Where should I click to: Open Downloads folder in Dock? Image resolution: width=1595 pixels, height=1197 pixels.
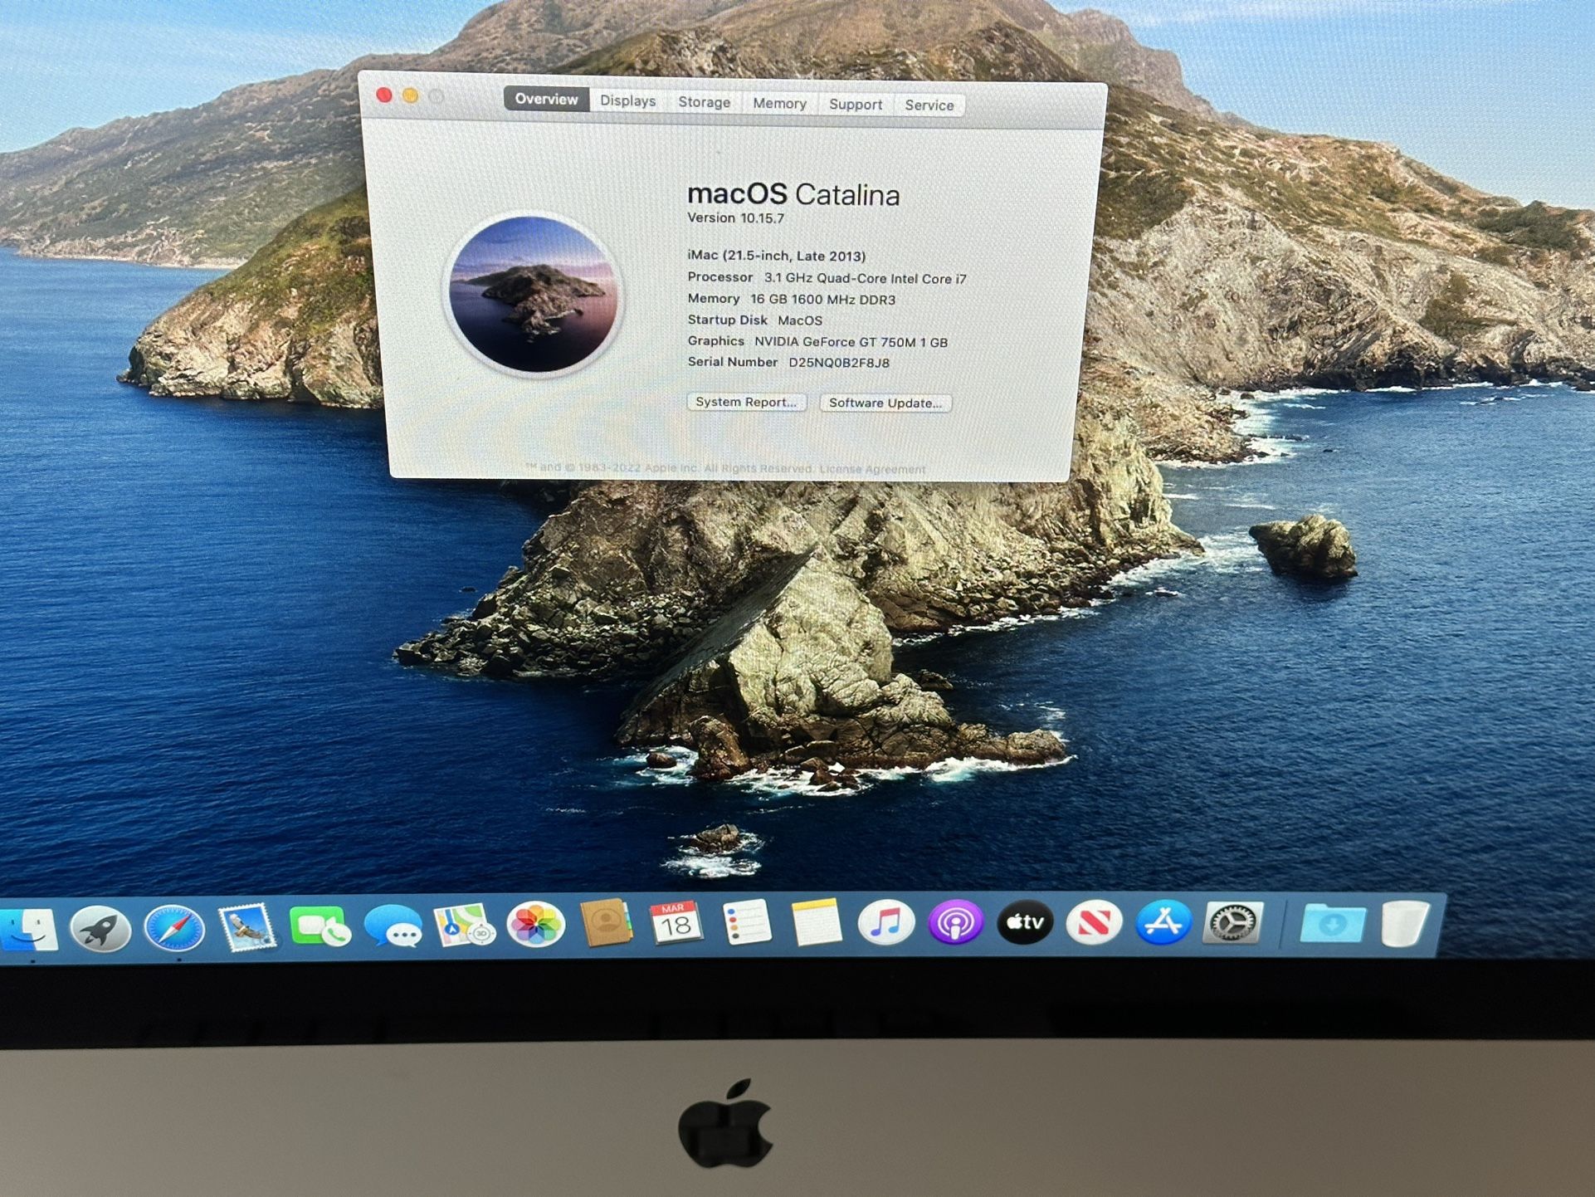[1333, 923]
